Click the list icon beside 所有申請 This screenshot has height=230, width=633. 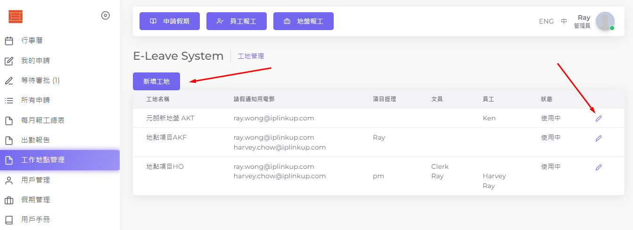click(9, 100)
